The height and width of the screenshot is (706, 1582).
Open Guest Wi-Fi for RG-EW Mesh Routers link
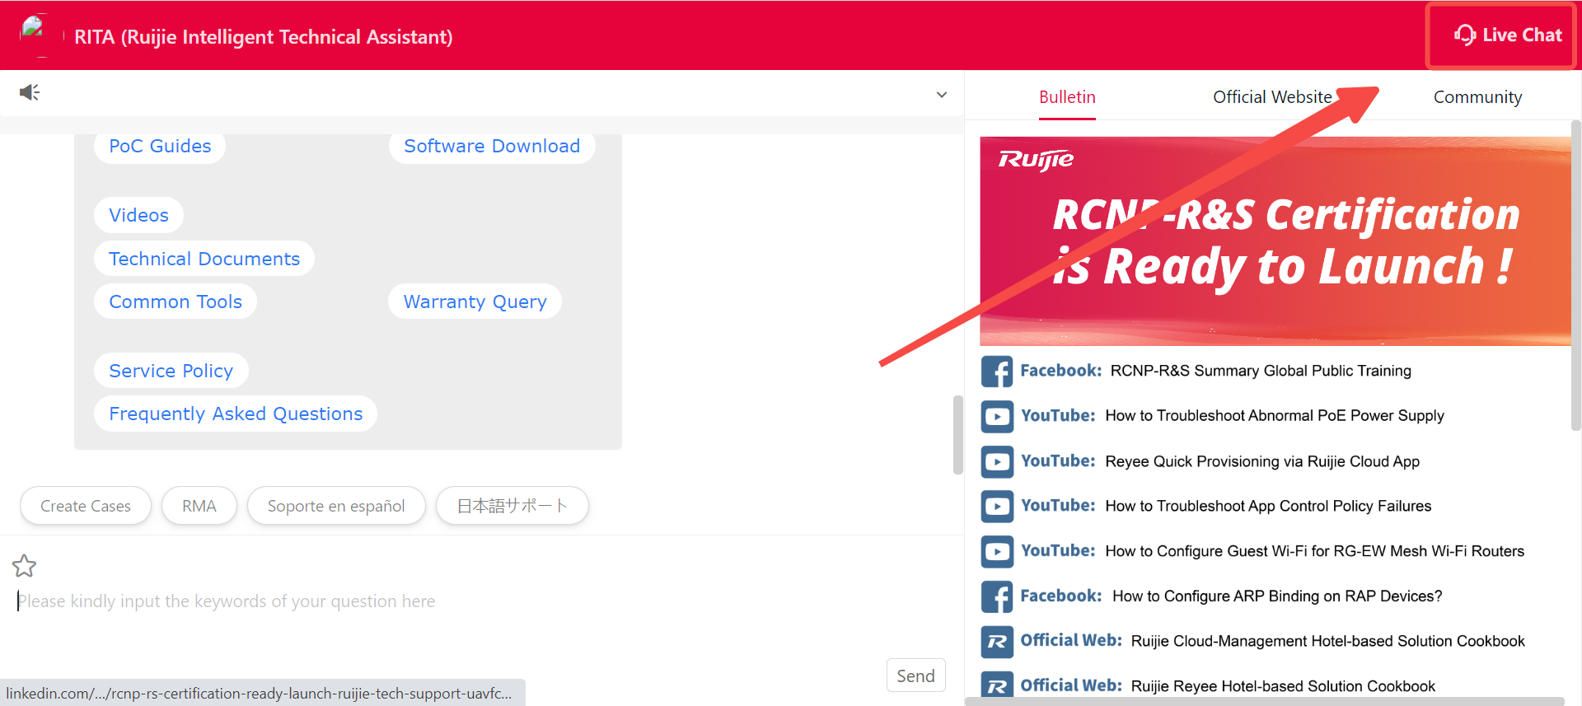click(1314, 551)
